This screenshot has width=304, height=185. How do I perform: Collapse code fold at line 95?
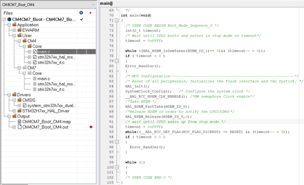coord(117,142)
